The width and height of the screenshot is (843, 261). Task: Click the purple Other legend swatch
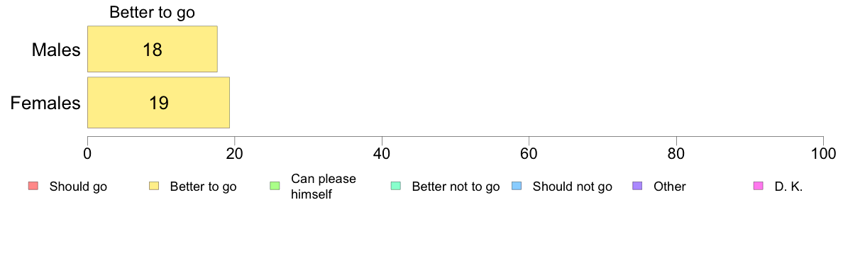click(x=638, y=187)
